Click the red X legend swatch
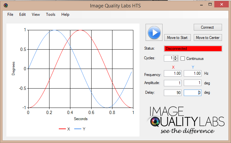Screen dimensions: 231x143 62,129
